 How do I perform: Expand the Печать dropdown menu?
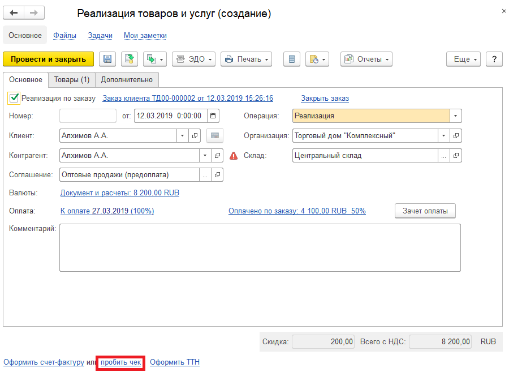point(246,59)
